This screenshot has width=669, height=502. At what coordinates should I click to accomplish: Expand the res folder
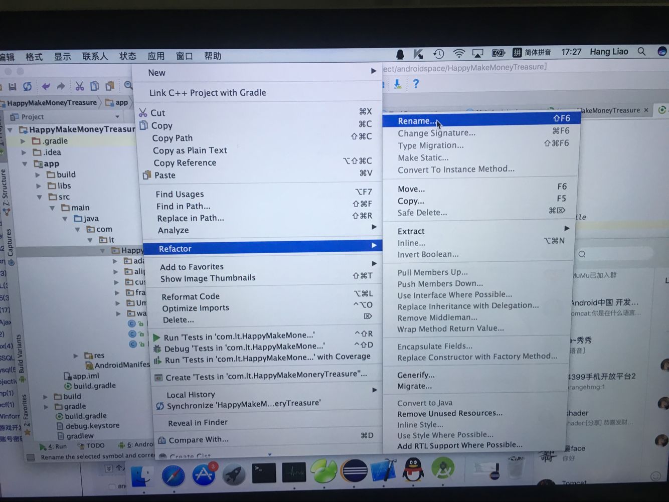(x=76, y=356)
